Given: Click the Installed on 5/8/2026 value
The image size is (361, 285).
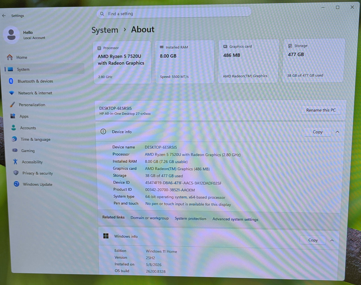Looking at the screenshot, I should [x=154, y=265].
